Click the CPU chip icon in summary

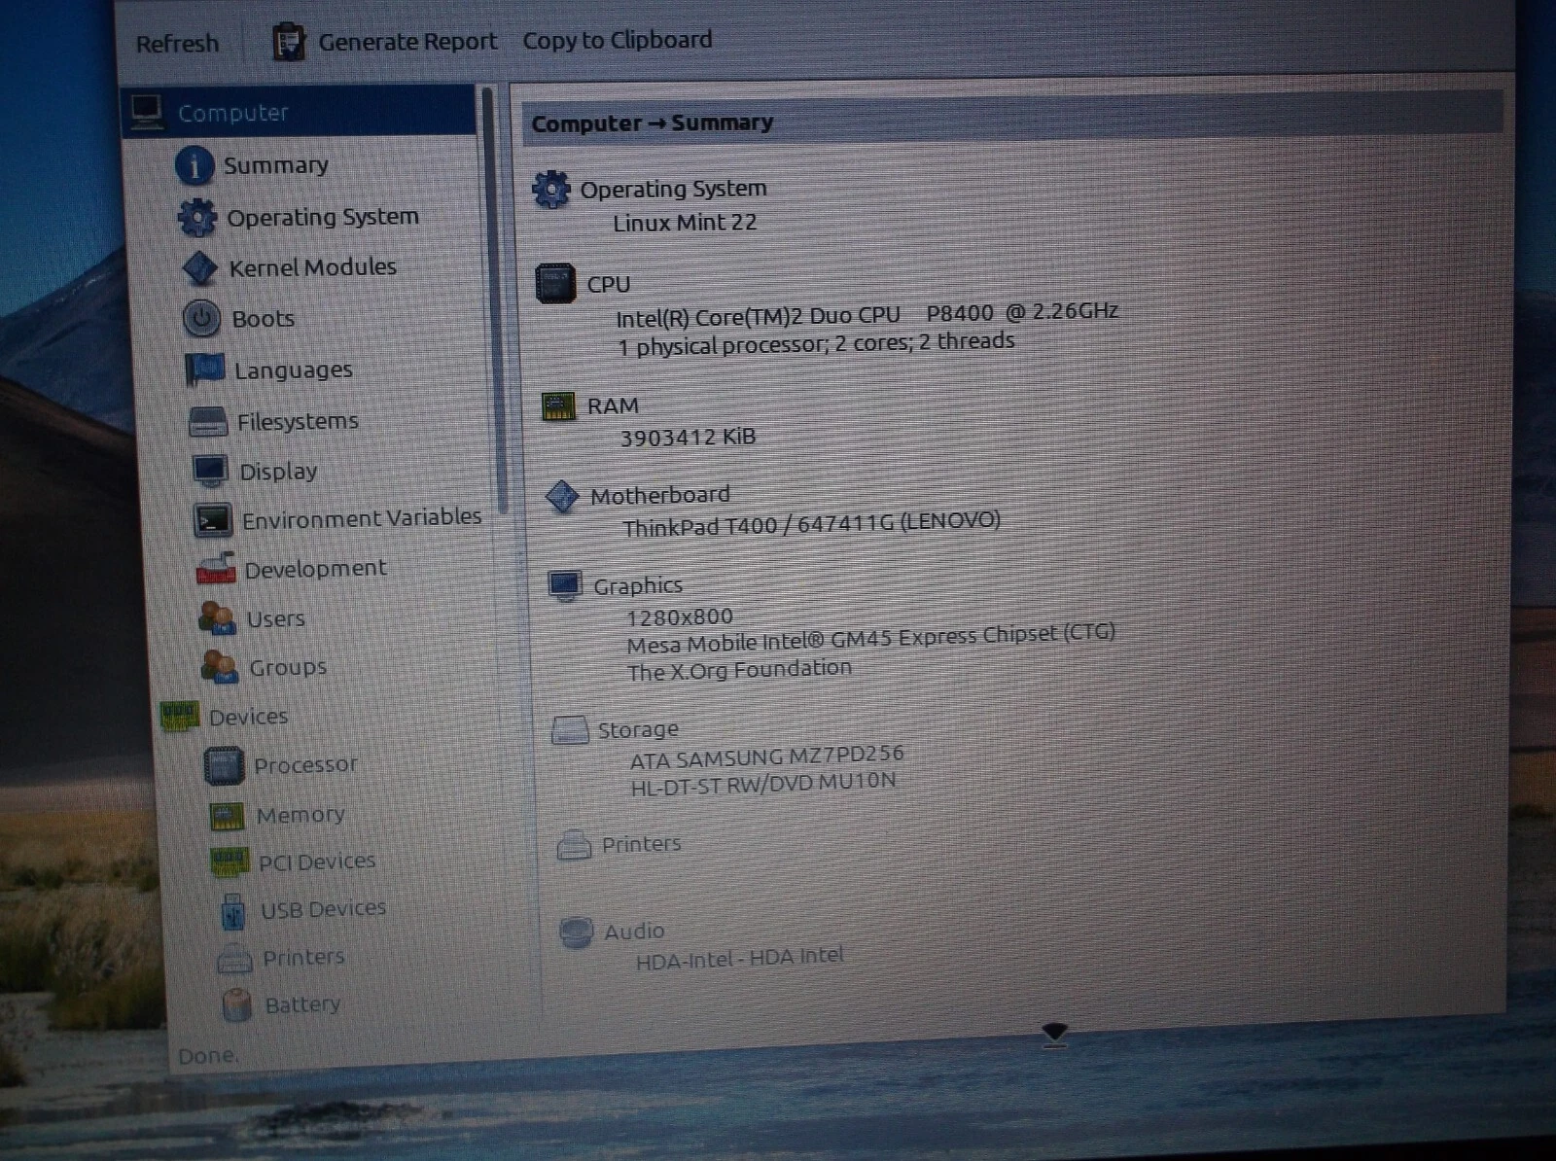pos(555,283)
